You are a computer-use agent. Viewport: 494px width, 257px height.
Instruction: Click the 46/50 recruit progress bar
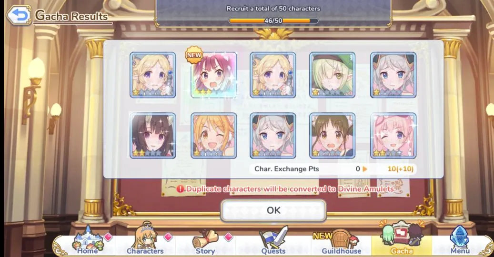pos(273,21)
